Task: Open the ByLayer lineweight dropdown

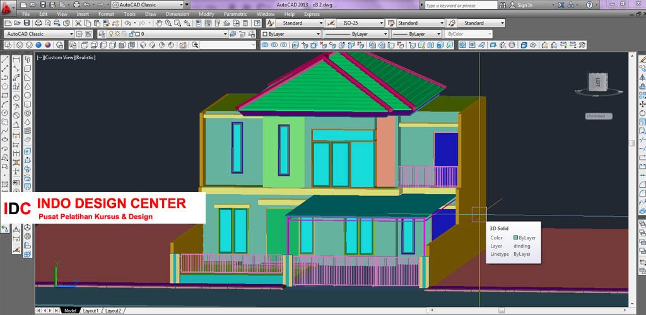Action: click(x=416, y=34)
